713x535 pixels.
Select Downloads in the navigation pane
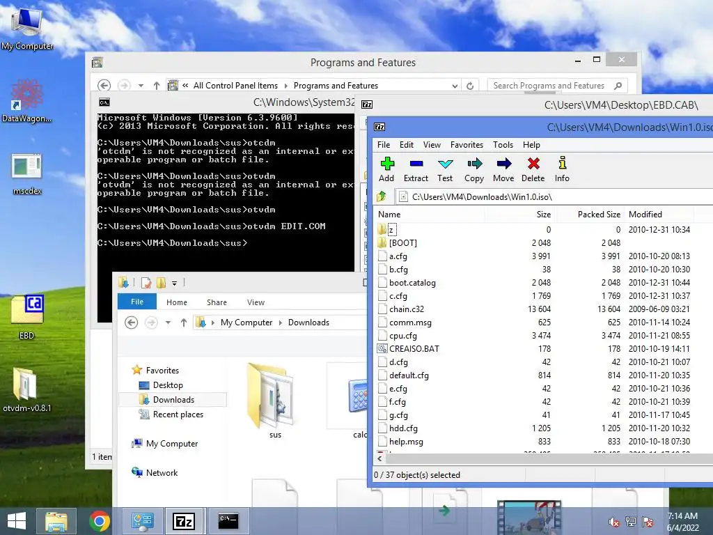[x=173, y=399]
